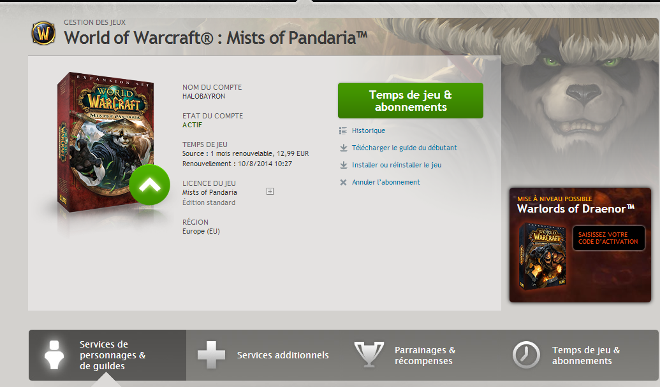Viewport: 660px width, 387px height.
Task: Click the trophy icon for Parrainages & récompenses
Action: [369, 355]
